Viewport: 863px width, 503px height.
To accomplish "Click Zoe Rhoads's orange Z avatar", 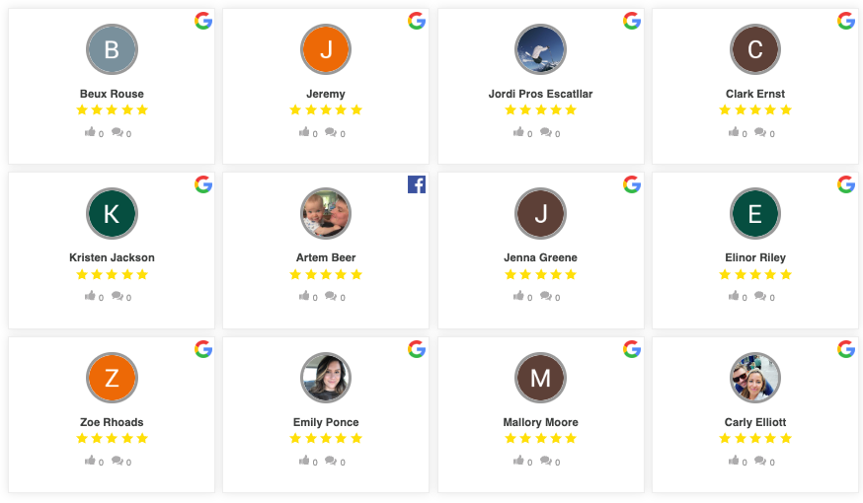I will [112, 378].
